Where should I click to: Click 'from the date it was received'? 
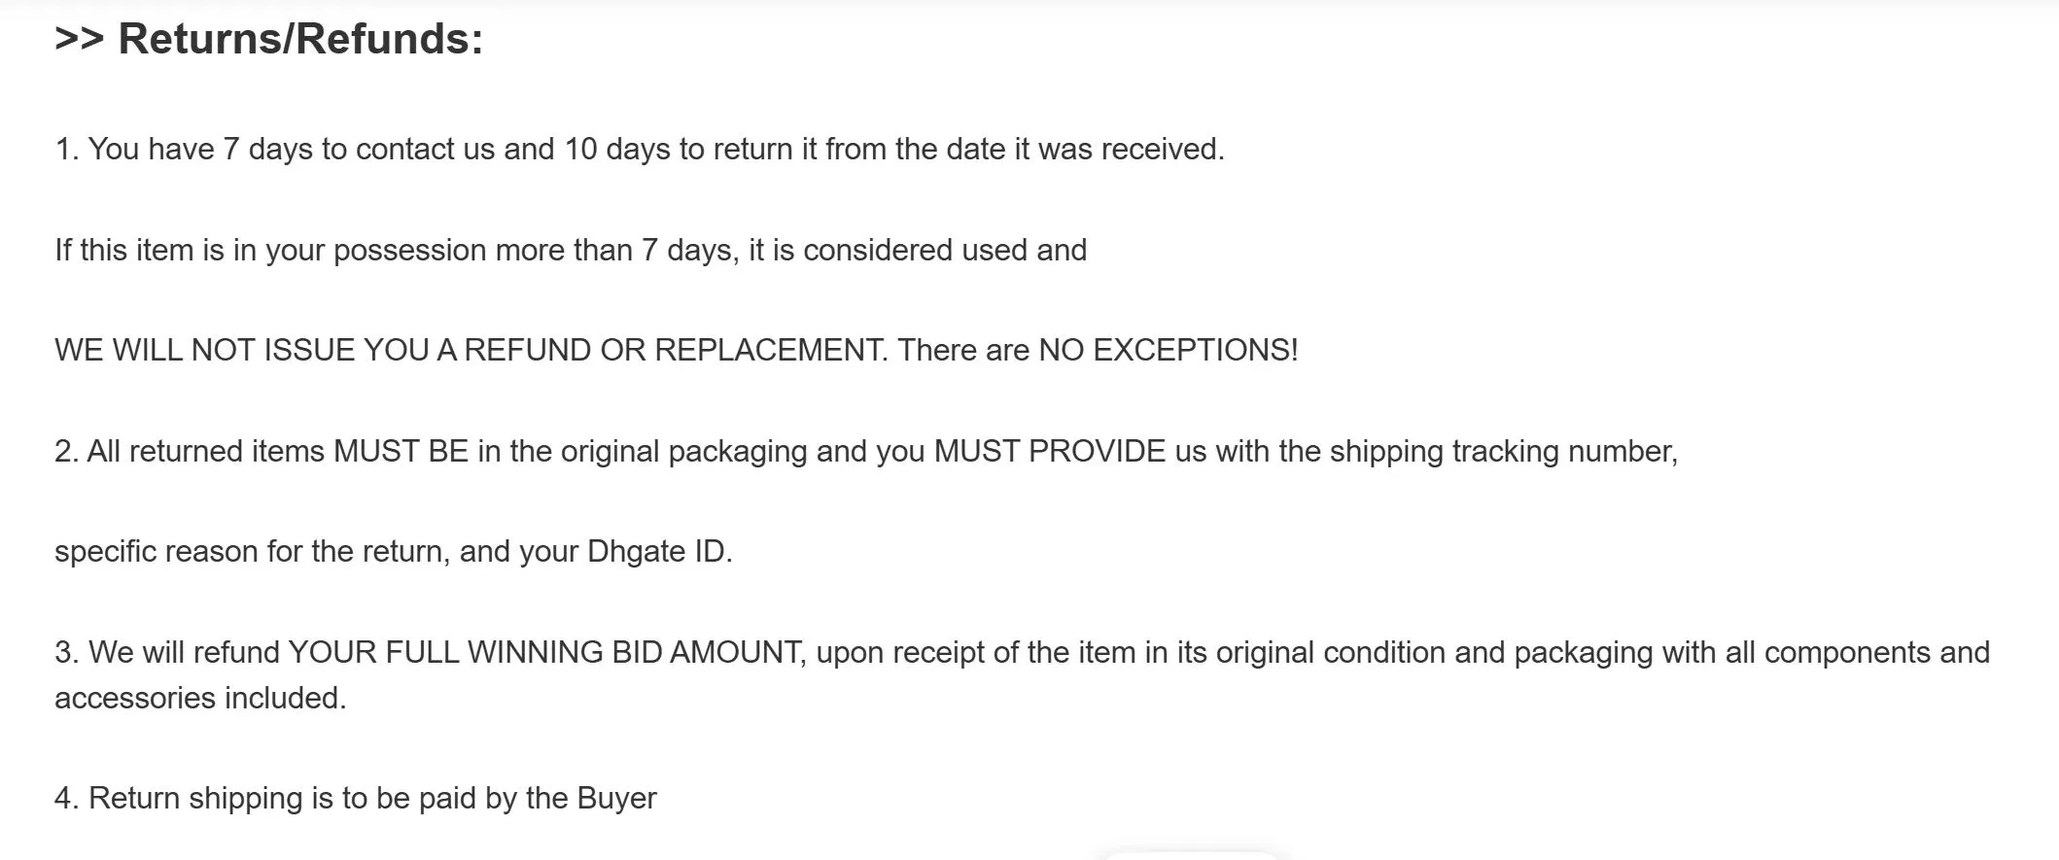pos(1024,150)
